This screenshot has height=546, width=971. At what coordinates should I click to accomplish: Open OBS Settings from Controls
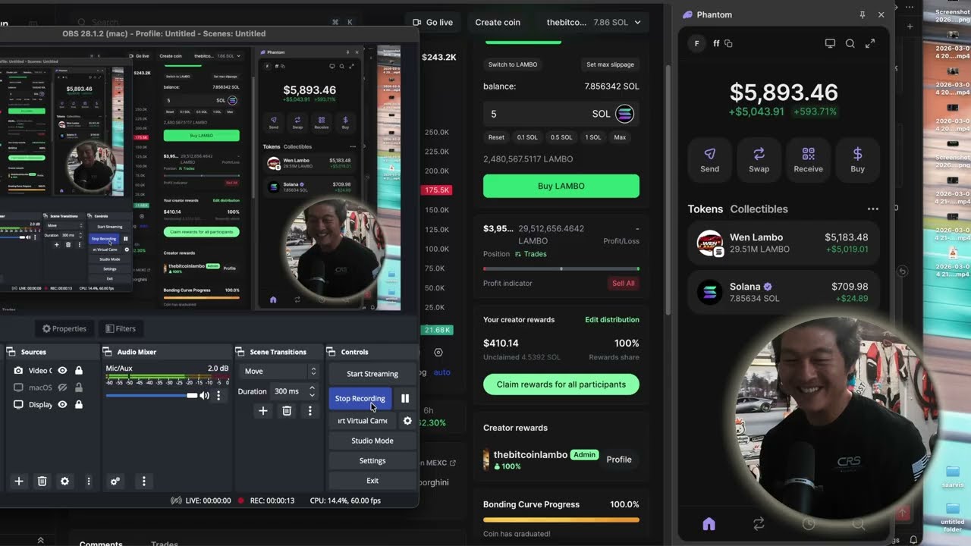372,460
